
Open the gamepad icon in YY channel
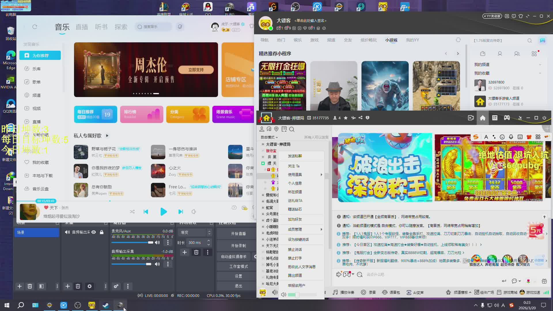point(507,118)
